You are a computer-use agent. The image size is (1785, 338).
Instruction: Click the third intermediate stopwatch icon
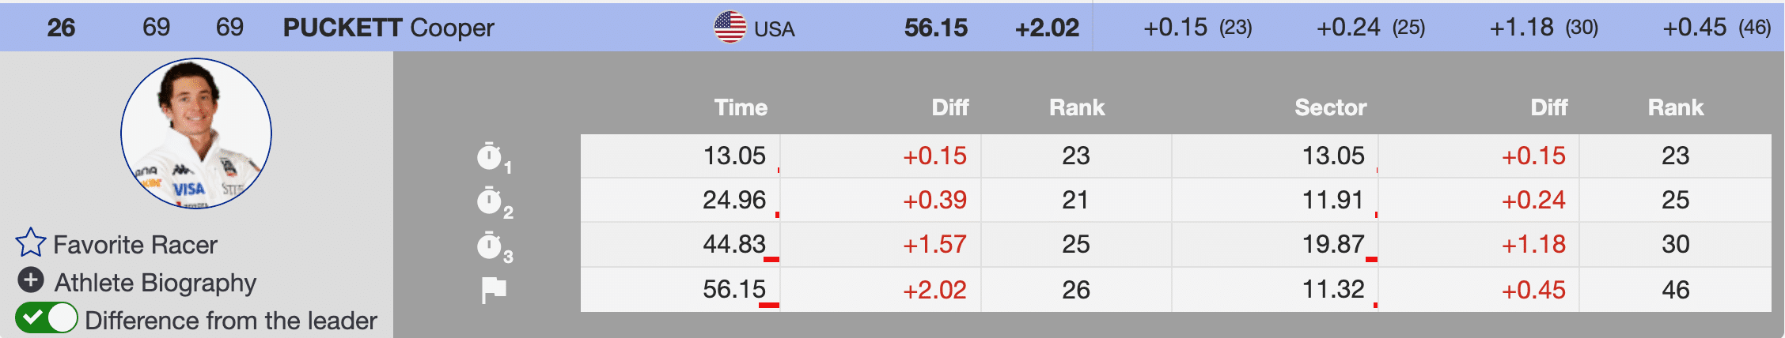(x=491, y=246)
